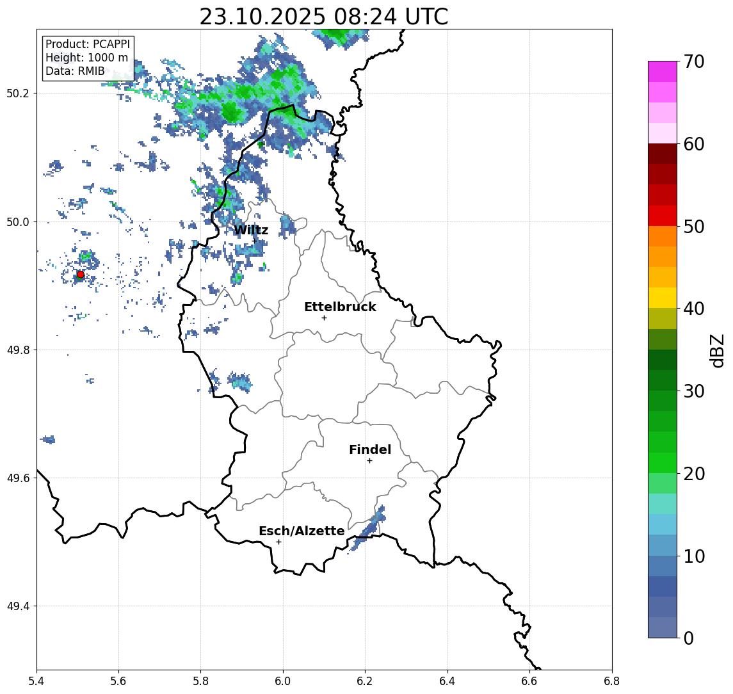Image resolution: width=733 pixels, height=694 pixels.
Task: Click the latitude tick label 49.4
Action: click(18, 606)
